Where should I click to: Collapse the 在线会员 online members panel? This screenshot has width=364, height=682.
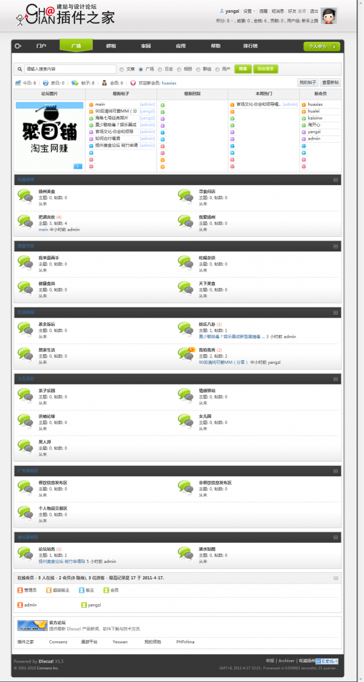pyautogui.click(x=335, y=578)
